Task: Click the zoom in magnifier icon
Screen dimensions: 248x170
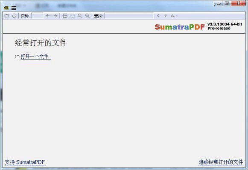Action: [88, 16]
